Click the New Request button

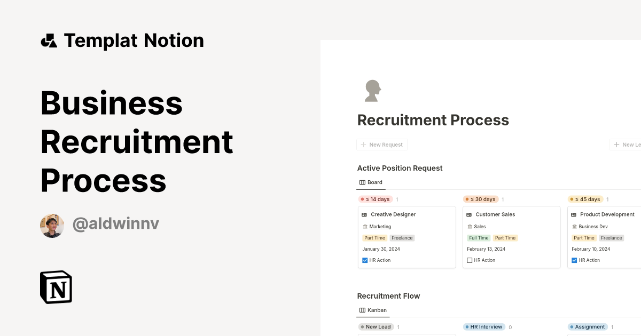382,145
